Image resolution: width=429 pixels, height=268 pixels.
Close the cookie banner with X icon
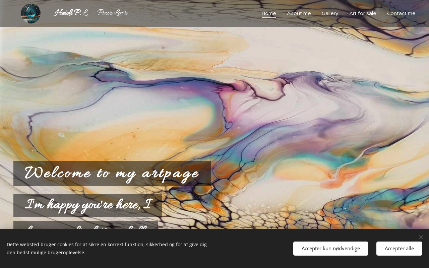[421, 237]
